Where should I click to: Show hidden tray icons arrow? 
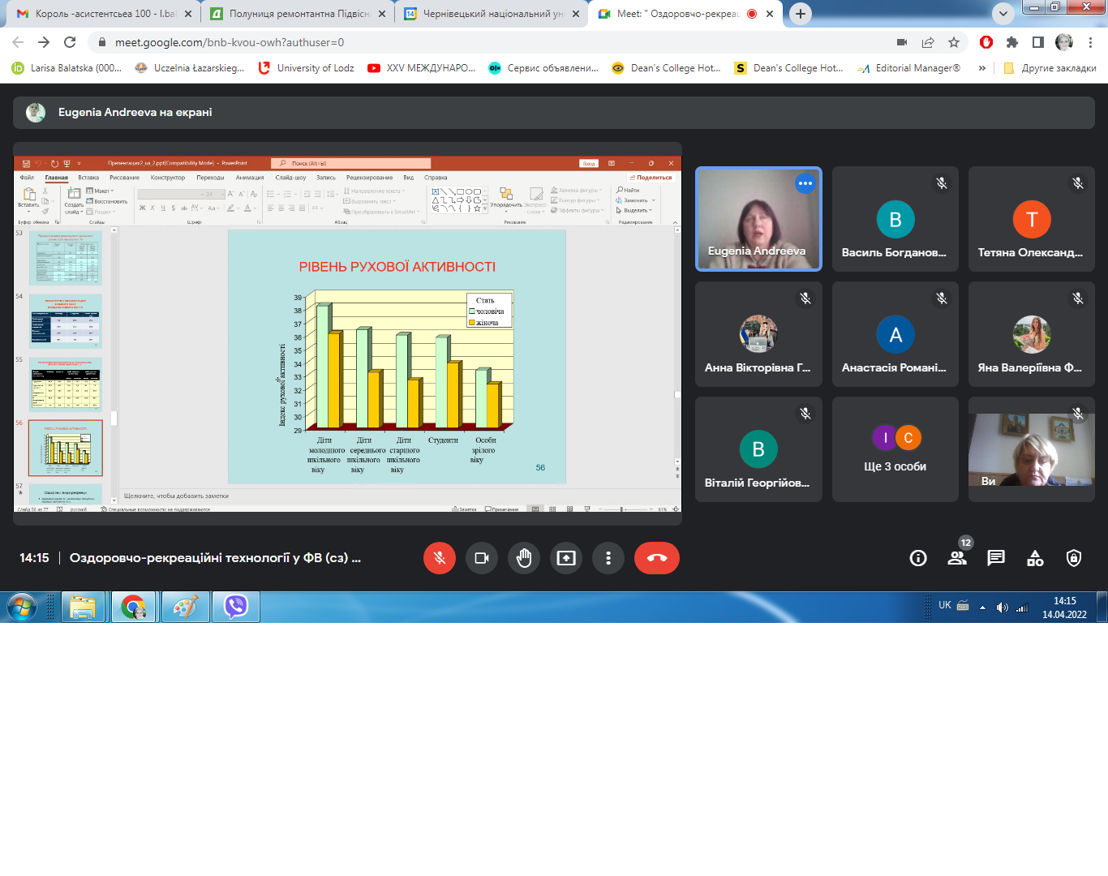[x=982, y=607]
